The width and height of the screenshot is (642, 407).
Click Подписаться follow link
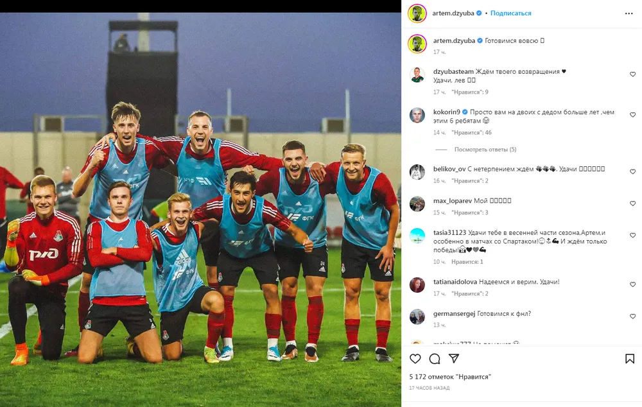[x=510, y=13]
